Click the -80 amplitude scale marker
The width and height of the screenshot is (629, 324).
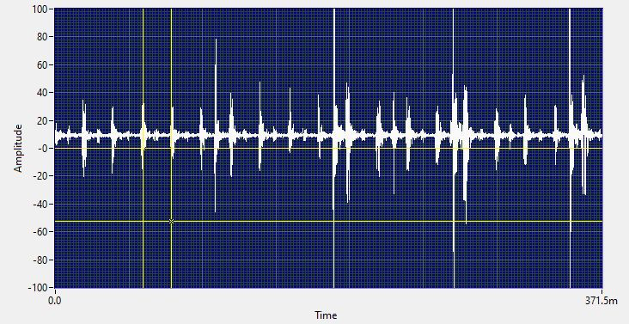coord(41,260)
